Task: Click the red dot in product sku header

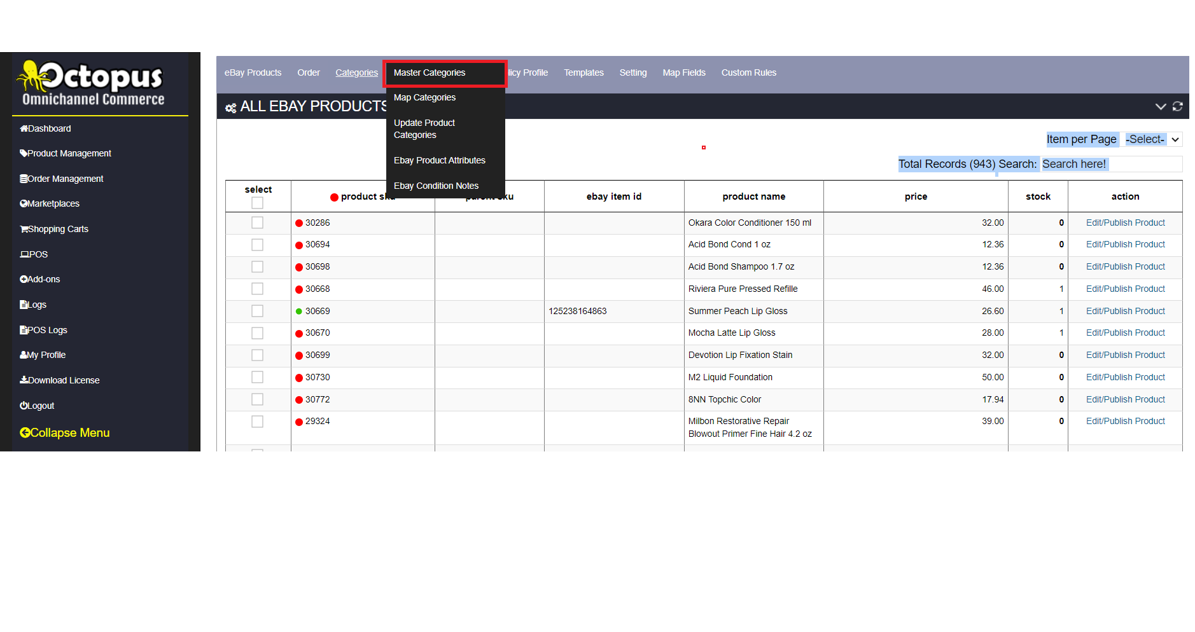Action: tap(334, 197)
